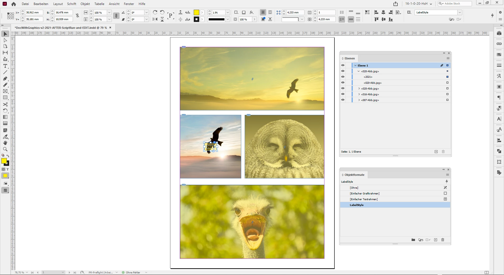
Task: Hide the <007-Abb.jpg> layer item
Action: tap(343, 100)
